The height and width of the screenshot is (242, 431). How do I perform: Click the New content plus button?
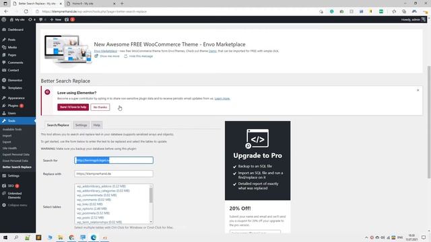coord(55,19)
